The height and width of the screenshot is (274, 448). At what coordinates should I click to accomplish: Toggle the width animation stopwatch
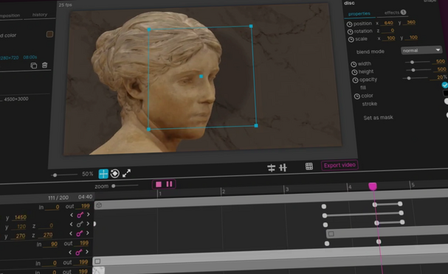click(354, 64)
